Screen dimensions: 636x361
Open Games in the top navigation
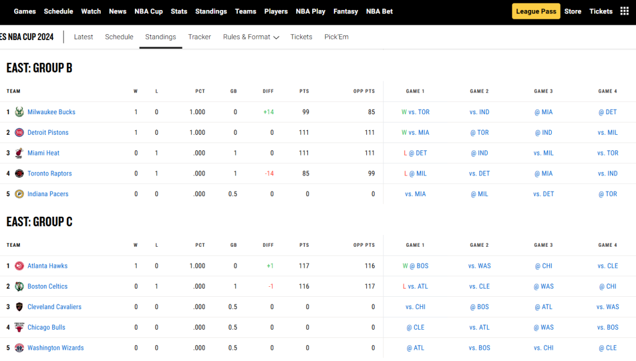tap(25, 11)
